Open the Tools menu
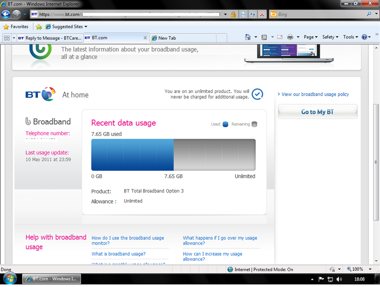The width and height of the screenshot is (380, 287). click(350, 37)
